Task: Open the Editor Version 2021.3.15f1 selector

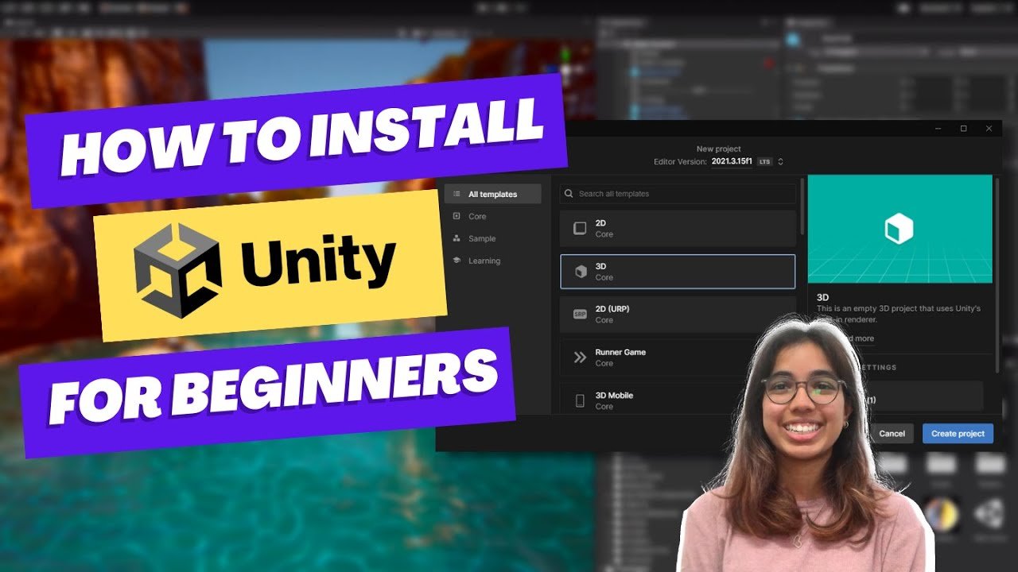Action: (732, 161)
